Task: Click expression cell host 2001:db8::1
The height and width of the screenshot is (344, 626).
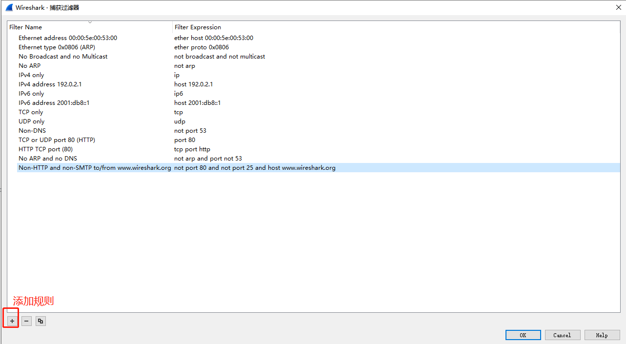Action: tap(198, 103)
